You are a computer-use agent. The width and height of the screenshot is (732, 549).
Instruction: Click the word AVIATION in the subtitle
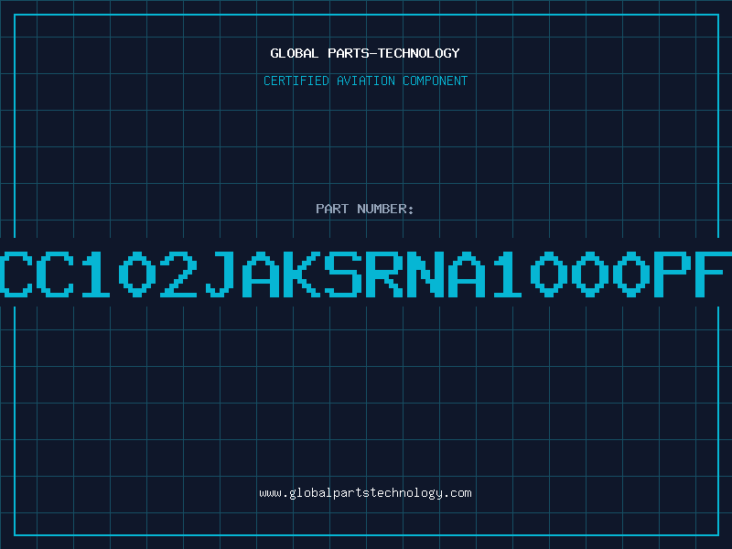[366, 81]
